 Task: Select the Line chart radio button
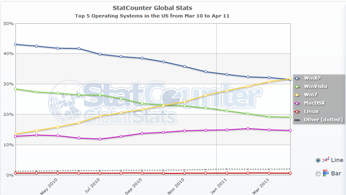coord(318,160)
